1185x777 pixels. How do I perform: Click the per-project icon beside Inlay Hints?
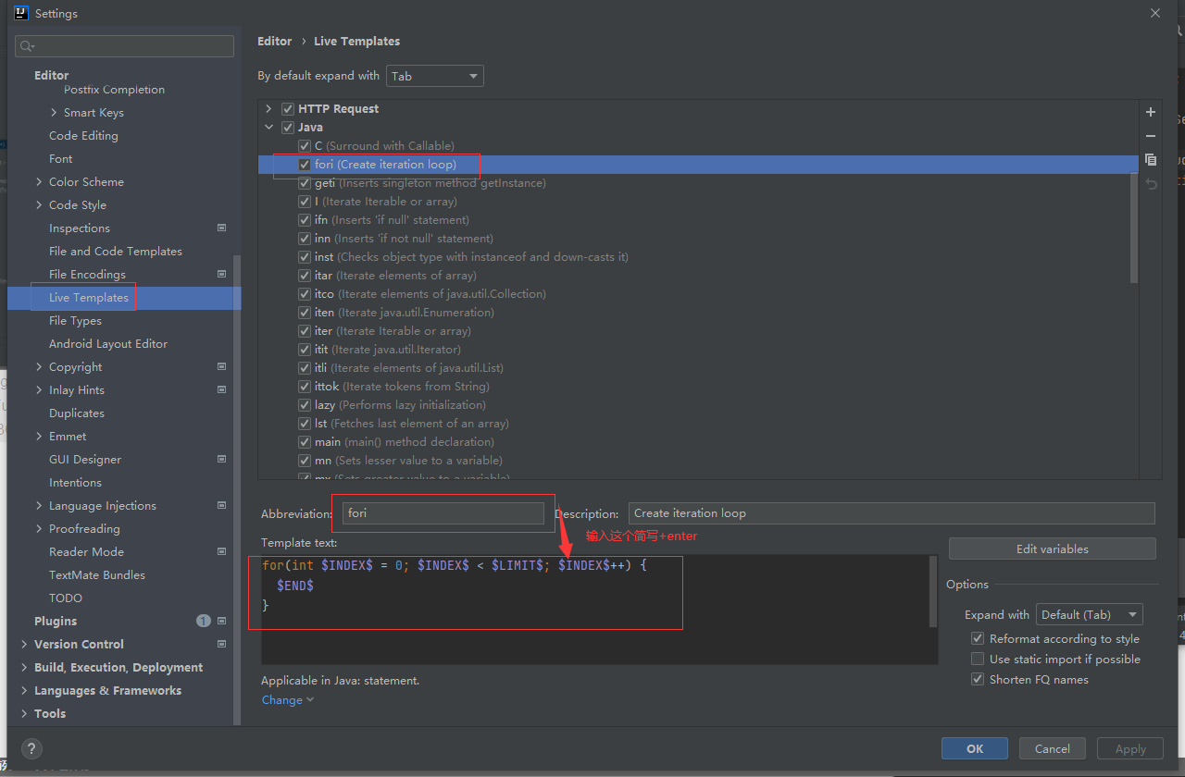click(x=221, y=389)
